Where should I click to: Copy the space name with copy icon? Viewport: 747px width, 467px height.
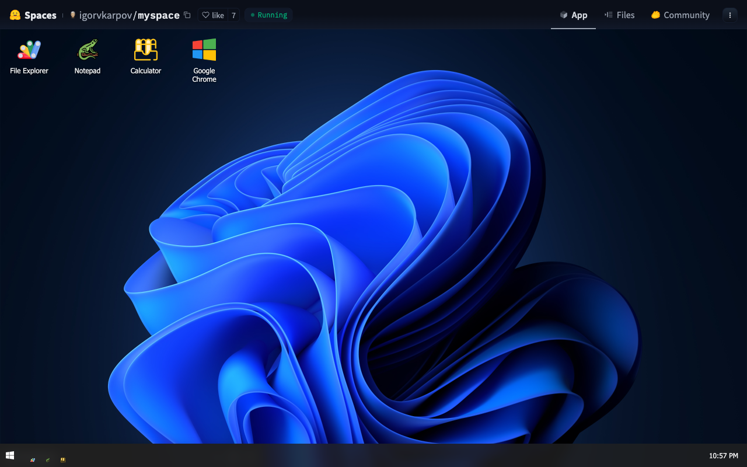click(187, 15)
